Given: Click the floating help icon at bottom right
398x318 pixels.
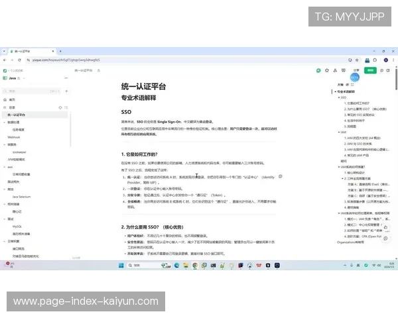Looking at the screenshot, I should point(385,238).
